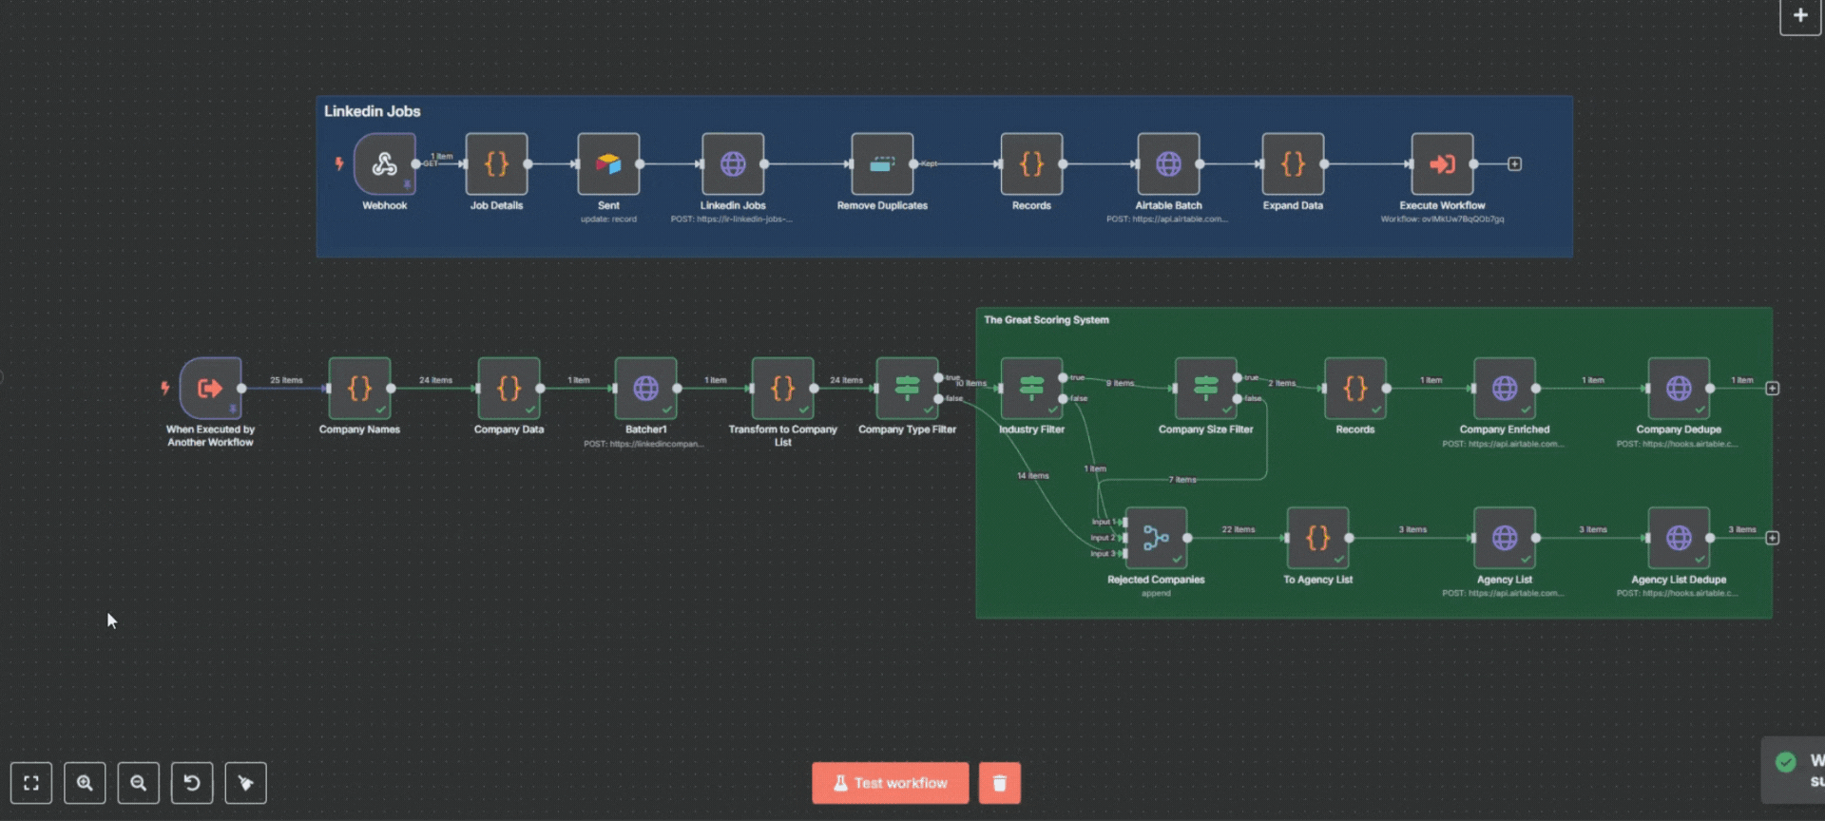This screenshot has height=821, width=1825.
Task: Select the Agency List Dedupe node
Action: 1679,538
